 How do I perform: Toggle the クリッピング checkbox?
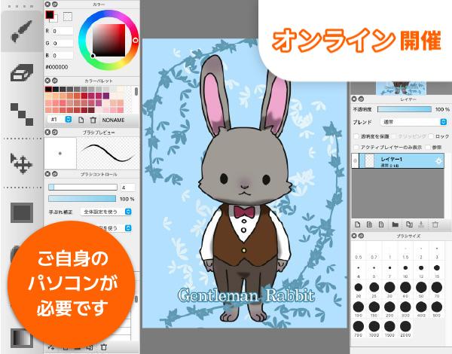tap(395, 136)
